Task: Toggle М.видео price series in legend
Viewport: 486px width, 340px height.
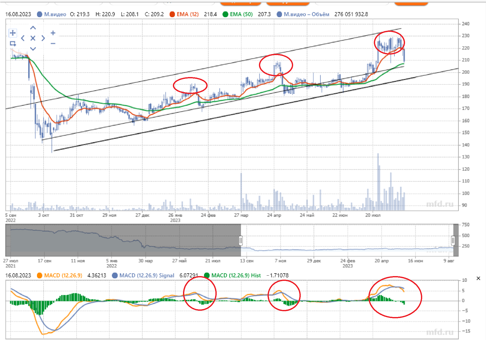Action: (55, 14)
